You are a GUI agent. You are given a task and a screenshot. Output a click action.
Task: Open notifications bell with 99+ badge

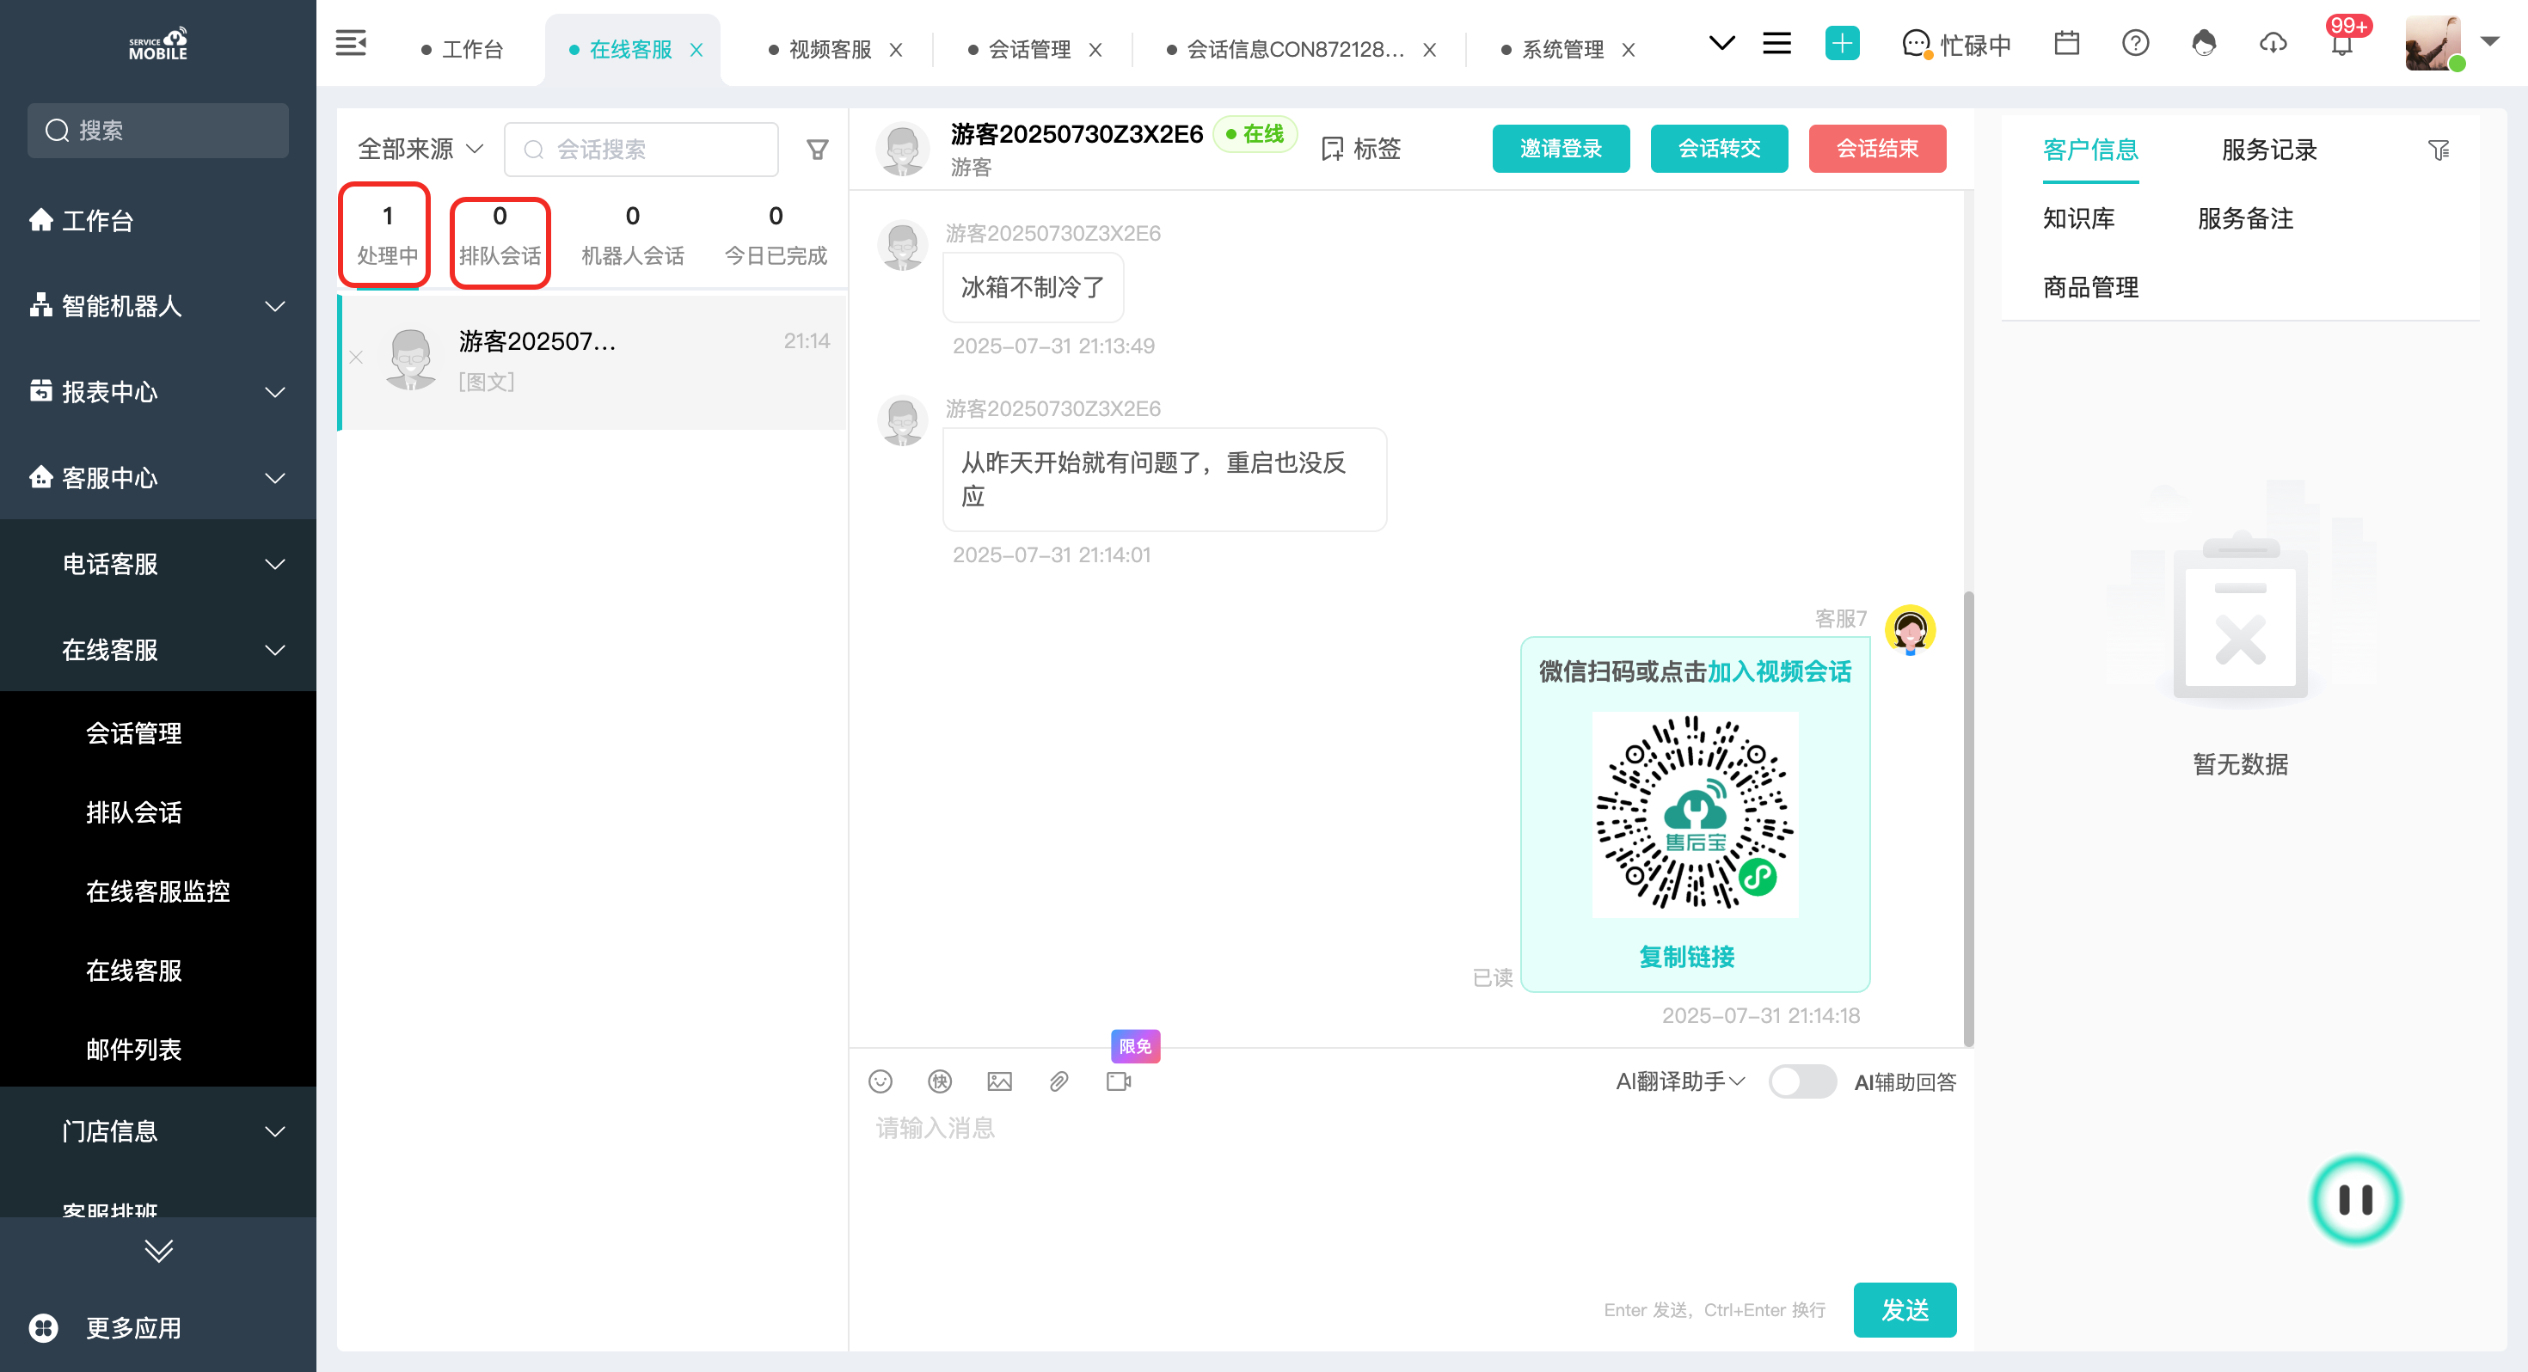pyautogui.click(x=2341, y=44)
